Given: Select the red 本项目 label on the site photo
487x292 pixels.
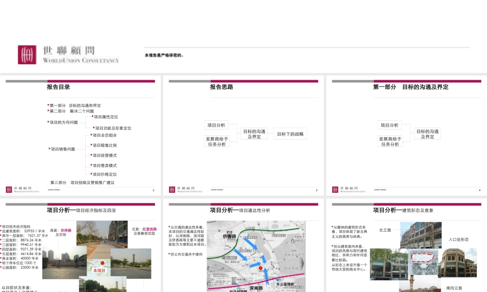Looking at the screenshot, I should [x=99, y=270].
